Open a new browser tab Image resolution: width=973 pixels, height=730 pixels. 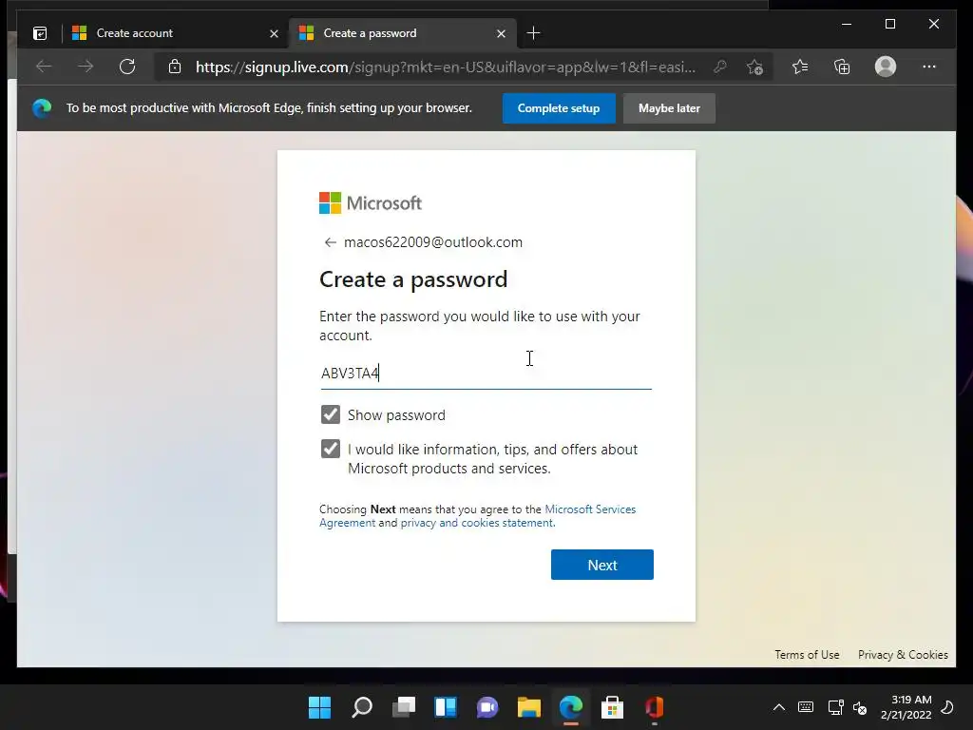(533, 33)
